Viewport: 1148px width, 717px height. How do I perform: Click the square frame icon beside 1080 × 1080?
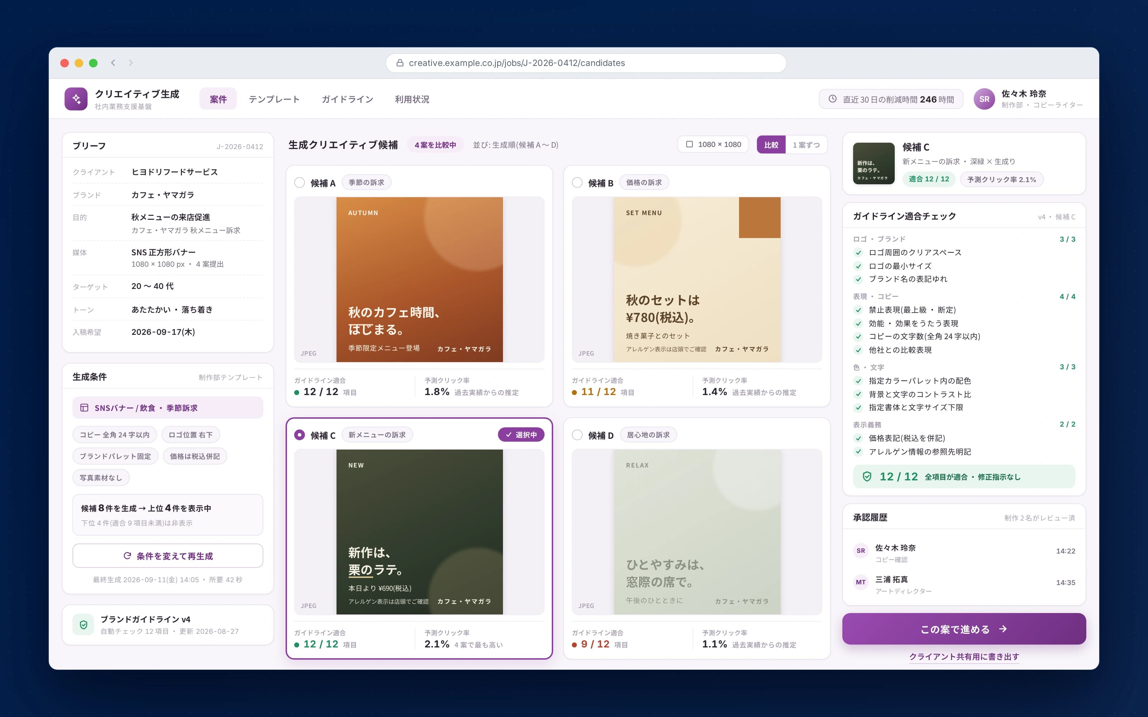point(689,144)
